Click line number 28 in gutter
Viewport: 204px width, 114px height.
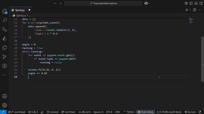16,77
